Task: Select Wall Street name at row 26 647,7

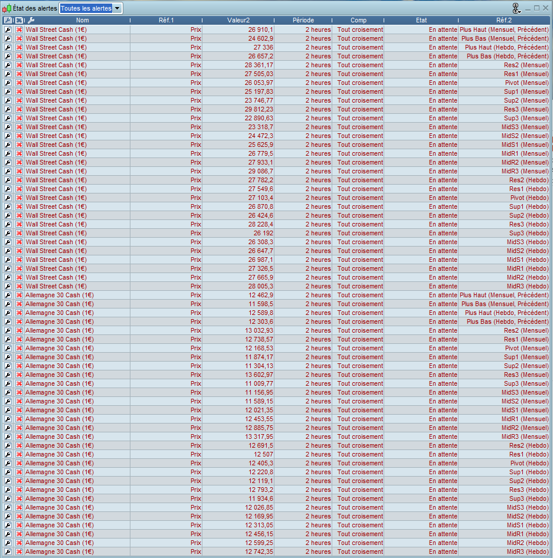Action: 56,251
